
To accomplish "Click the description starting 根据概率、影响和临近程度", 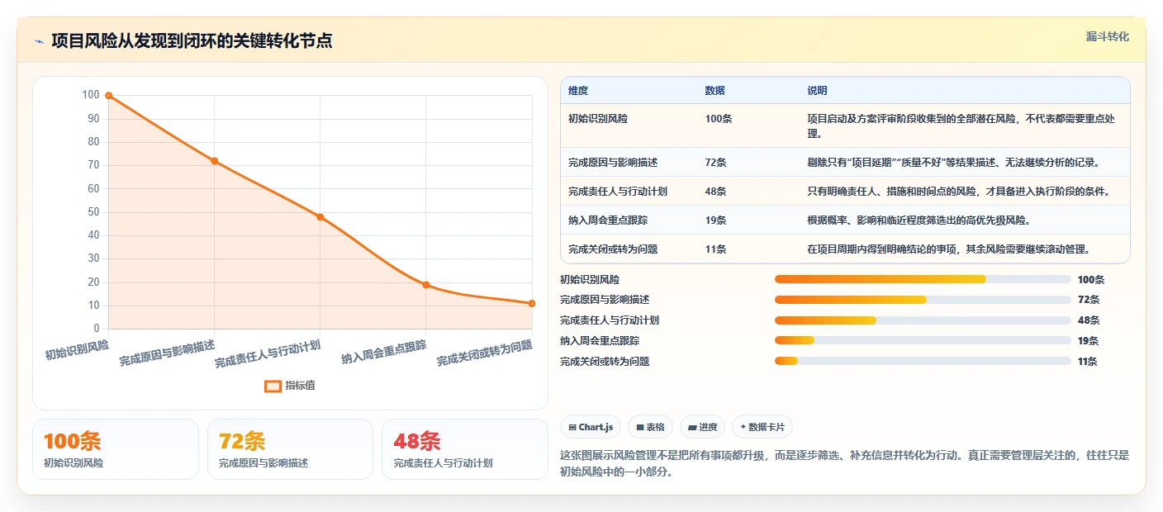I will coord(920,220).
